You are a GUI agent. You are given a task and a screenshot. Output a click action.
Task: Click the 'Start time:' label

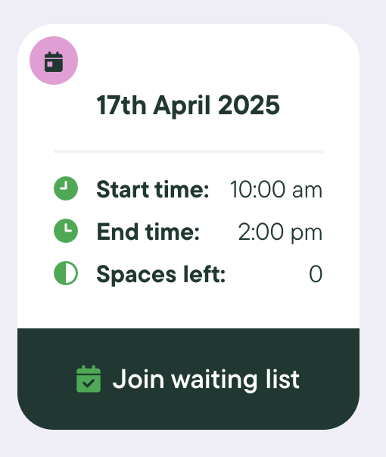click(x=153, y=189)
